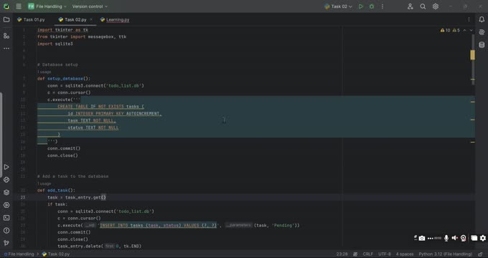Open the AI Assistant panel

[482, 32]
